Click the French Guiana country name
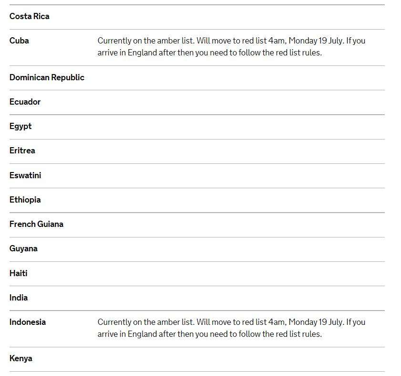The height and width of the screenshot is (376, 401). coord(36,224)
